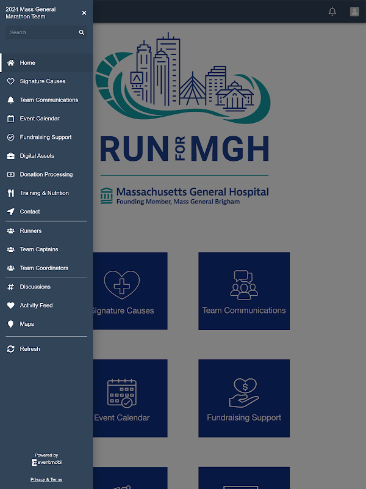366x489 pixels.
Task: Click the Discussions hashtag icon
Action: pos(10,287)
